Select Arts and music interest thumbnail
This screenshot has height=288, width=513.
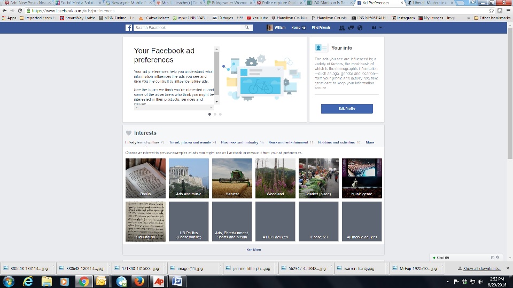[x=189, y=178]
